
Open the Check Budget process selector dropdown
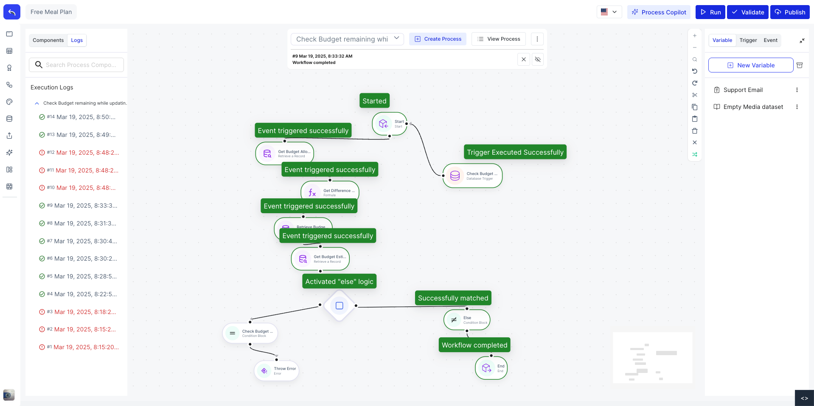pyautogui.click(x=396, y=39)
